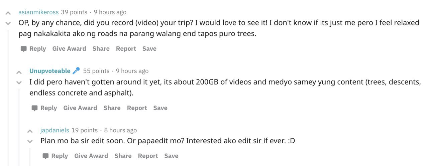Click Reply speech bubble under asianmikeross's comment
Viewport: 428px width, 166px height.
coord(23,49)
